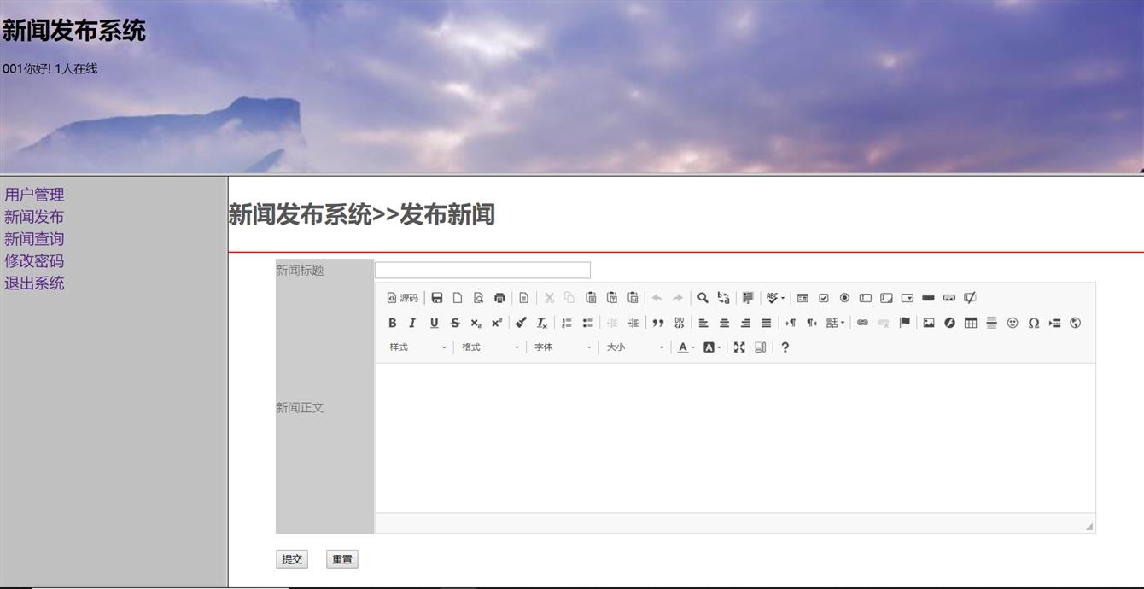Screen dimensions: 1144x589
Task: Insert a checkbox form field
Action: point(824,298)
